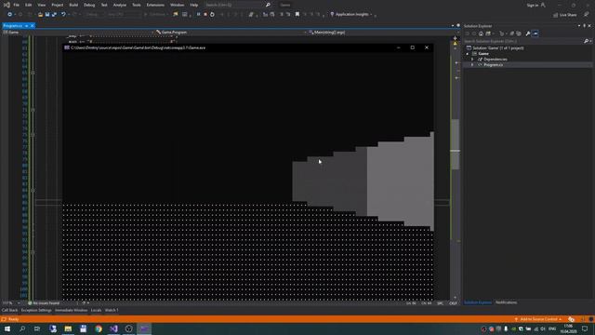Close the Program.cs editor tab
The height and width of the screenshot is (335, 595).
33,25
